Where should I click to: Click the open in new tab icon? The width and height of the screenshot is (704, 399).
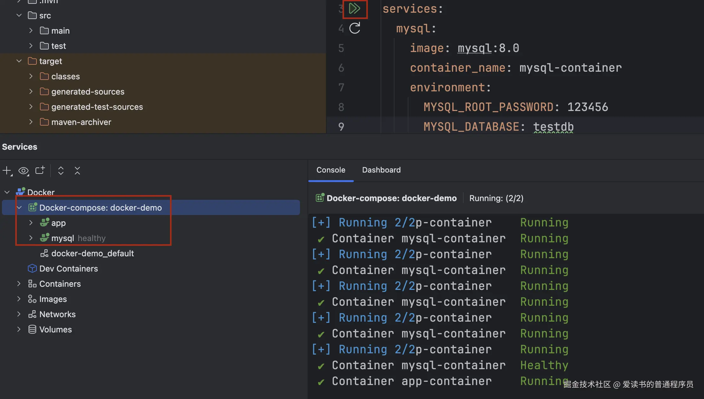tap(40, 170)
